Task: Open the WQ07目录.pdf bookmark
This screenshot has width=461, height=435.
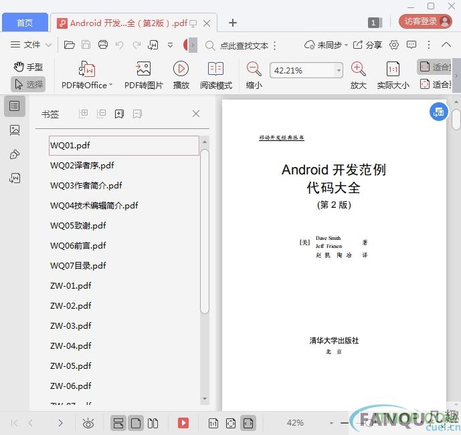Action: (78, 266)
